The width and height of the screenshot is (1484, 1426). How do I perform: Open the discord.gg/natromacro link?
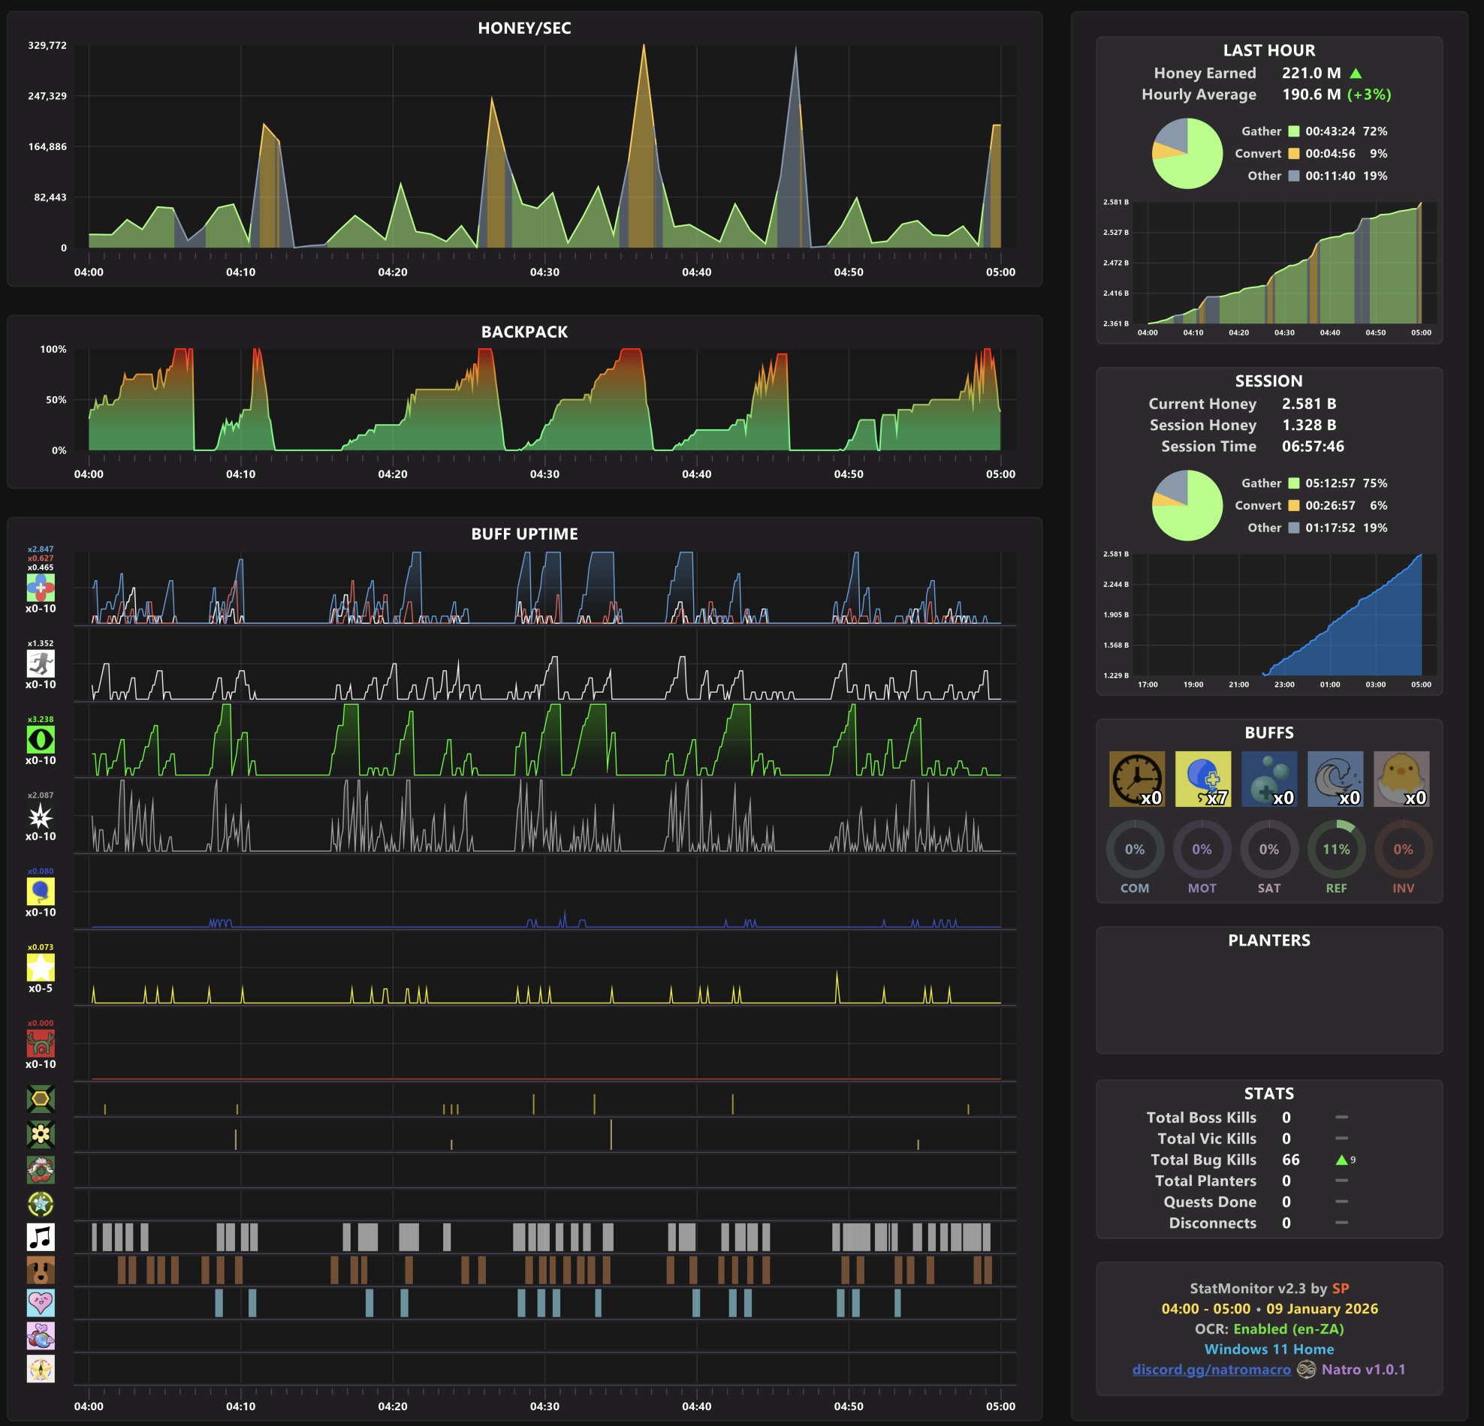coord(1211,1369)
